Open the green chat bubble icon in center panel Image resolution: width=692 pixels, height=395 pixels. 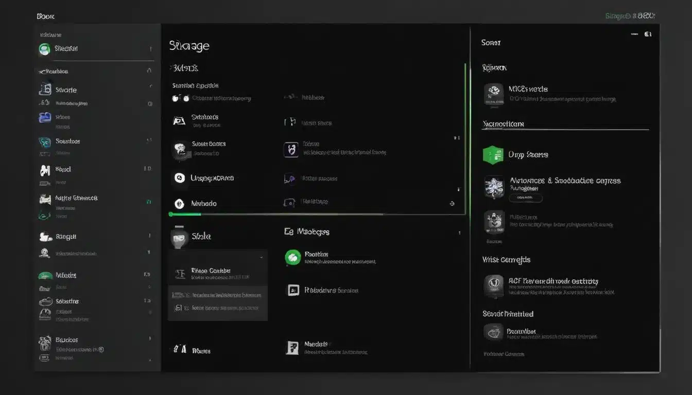pos(293,258)
